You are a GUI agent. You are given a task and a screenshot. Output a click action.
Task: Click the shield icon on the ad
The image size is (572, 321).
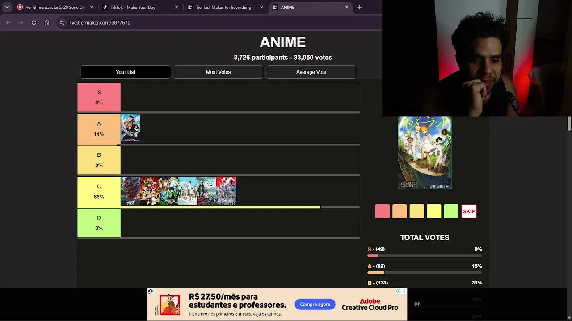click(x=151, y=292)
